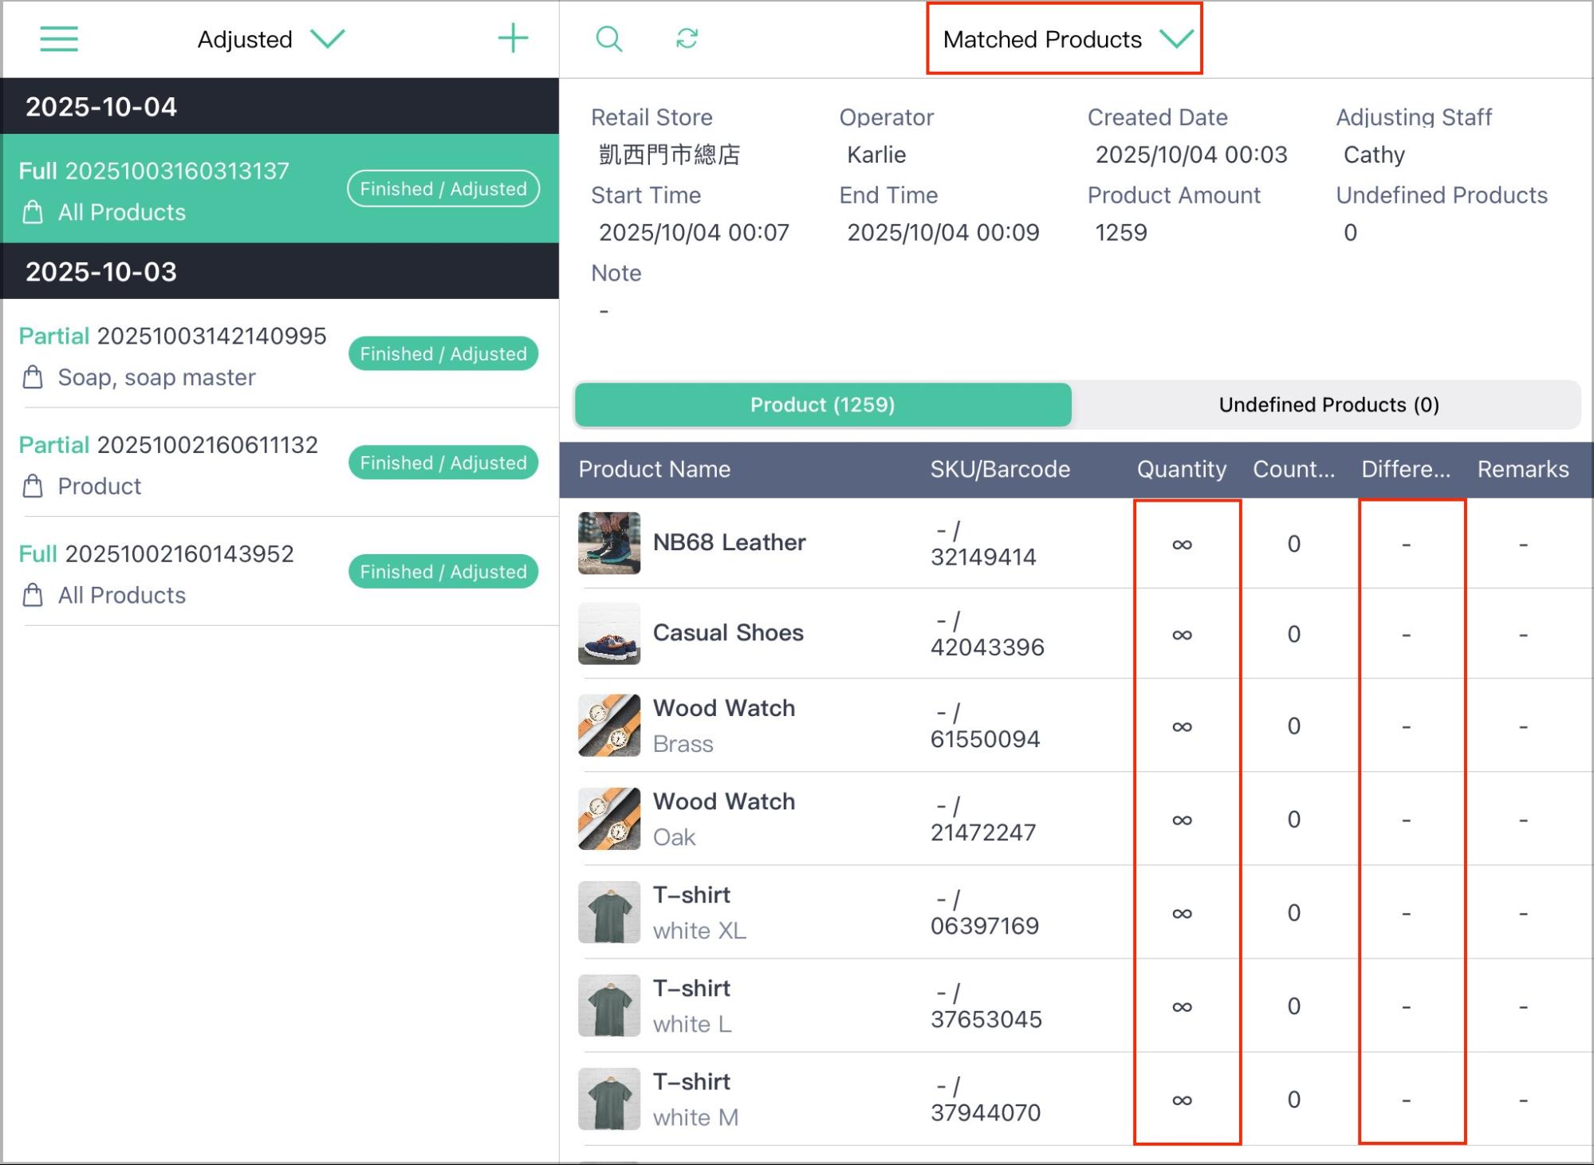The image size is (1594, 1165).
Task: Open the hamburger menu
Action: (x=59, y=38)
